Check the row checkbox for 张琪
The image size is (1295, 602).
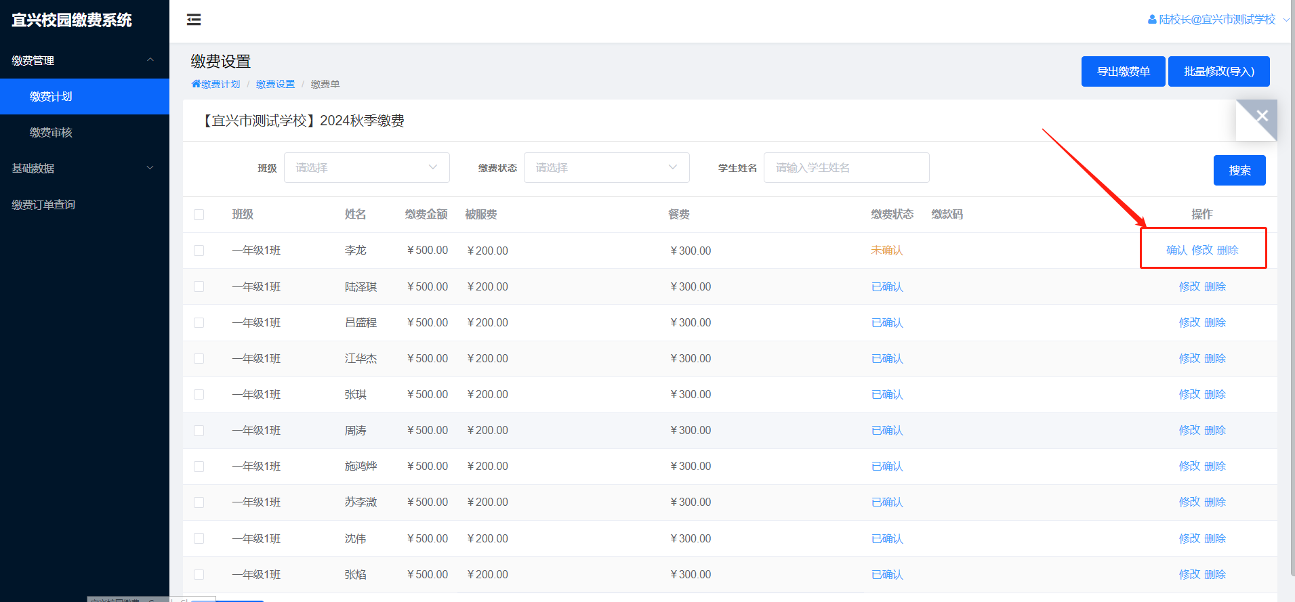pyautogui.click(x=199, y=394)
